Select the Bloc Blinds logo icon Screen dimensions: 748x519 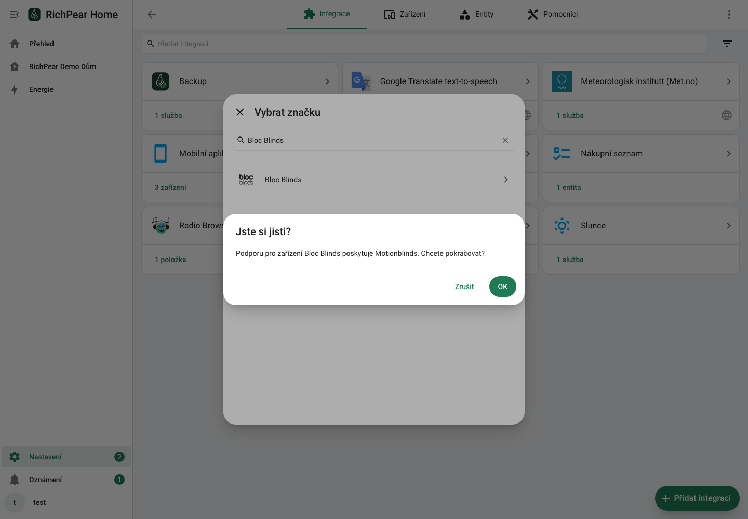[x=246, y=180]
